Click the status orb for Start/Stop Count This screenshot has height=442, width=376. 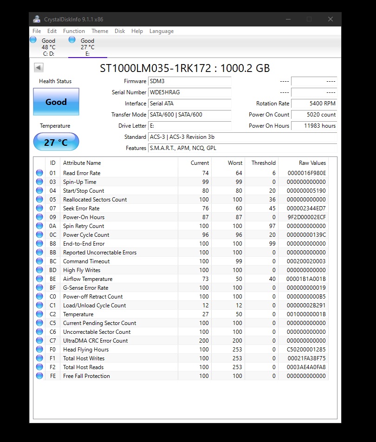click(x=39, y=190)
